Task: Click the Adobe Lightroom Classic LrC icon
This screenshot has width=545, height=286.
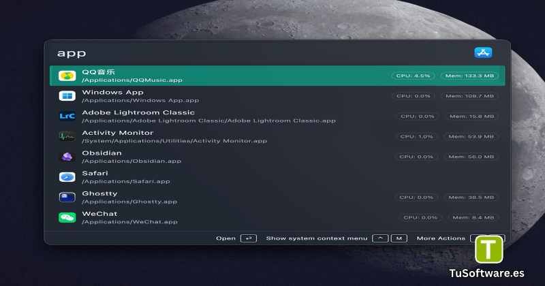Action: tap(67, 116)
